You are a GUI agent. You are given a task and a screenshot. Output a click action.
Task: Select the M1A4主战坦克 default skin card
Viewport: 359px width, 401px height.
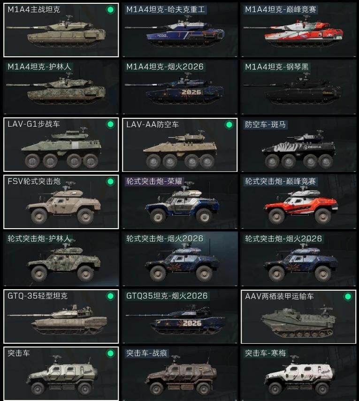pos(61,30)
